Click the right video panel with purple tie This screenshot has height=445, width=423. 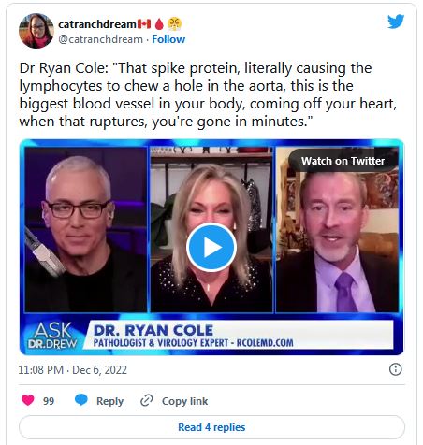pos(337,230)
